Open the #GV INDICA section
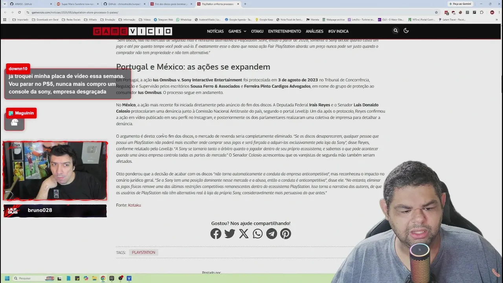Viewport: 503px width, 283px height. [338, 31]
